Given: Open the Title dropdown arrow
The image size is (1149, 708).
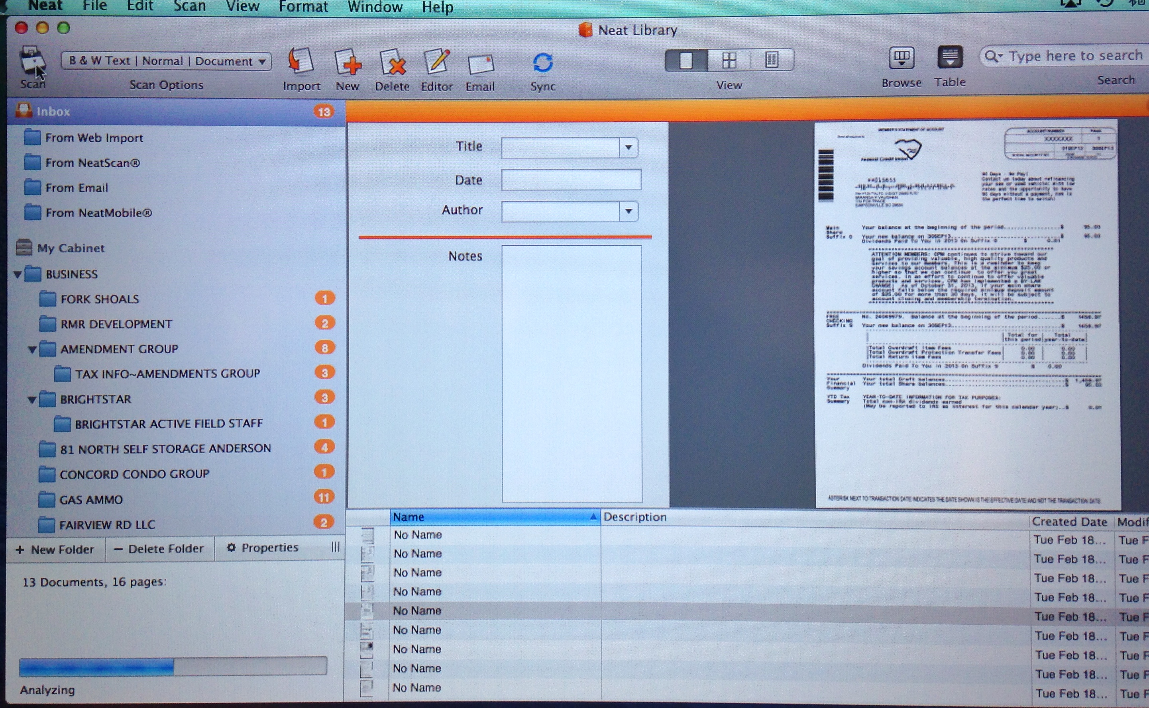Looking at the screenshot, I should click(629, 147).
